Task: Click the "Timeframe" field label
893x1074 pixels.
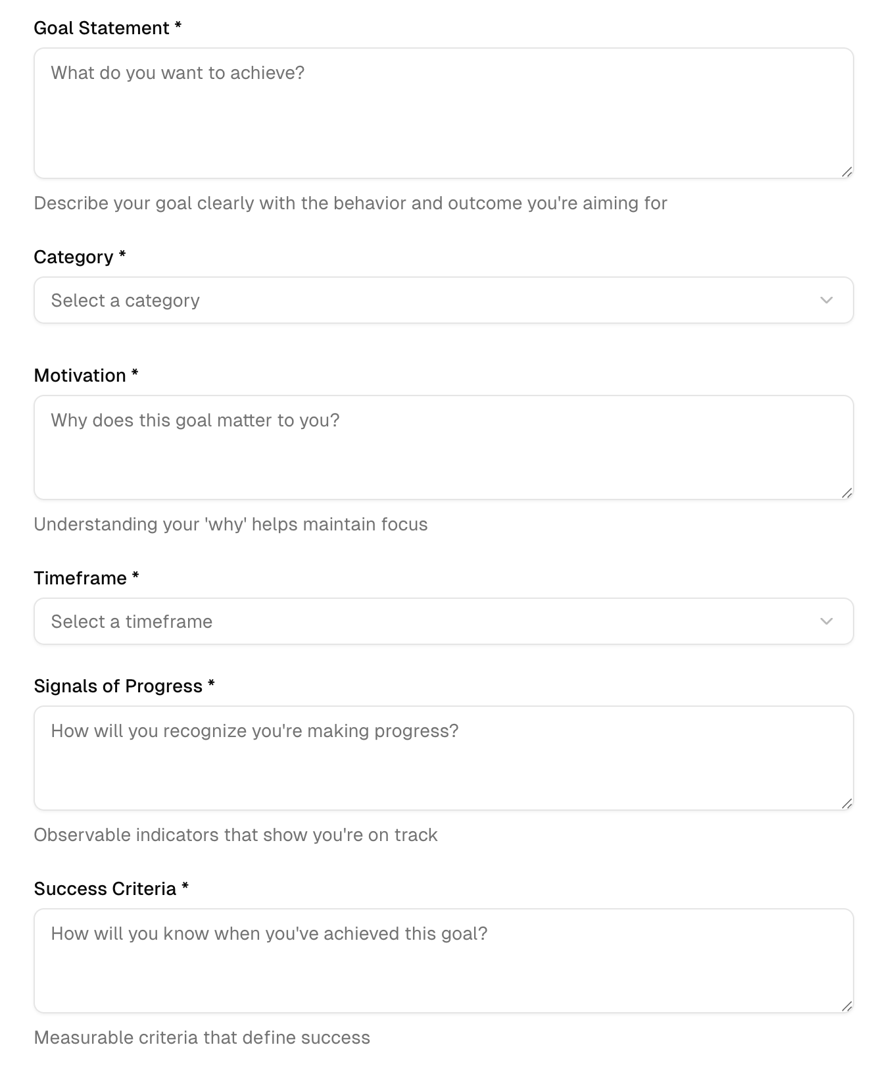Action: pyautogui.click(x=80, y=578)
